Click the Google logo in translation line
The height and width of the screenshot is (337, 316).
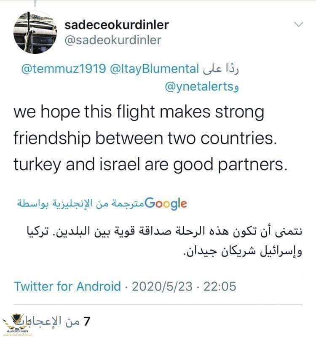[165, 204]
